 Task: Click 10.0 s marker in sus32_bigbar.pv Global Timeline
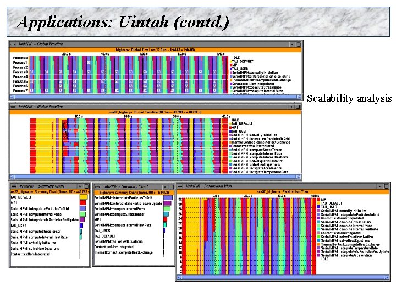tap(79, 116)
